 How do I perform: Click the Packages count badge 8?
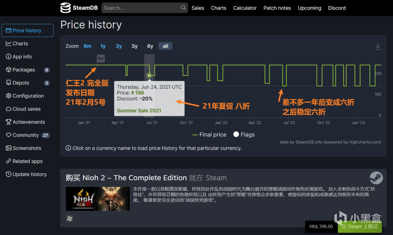(x=47, y=70)
